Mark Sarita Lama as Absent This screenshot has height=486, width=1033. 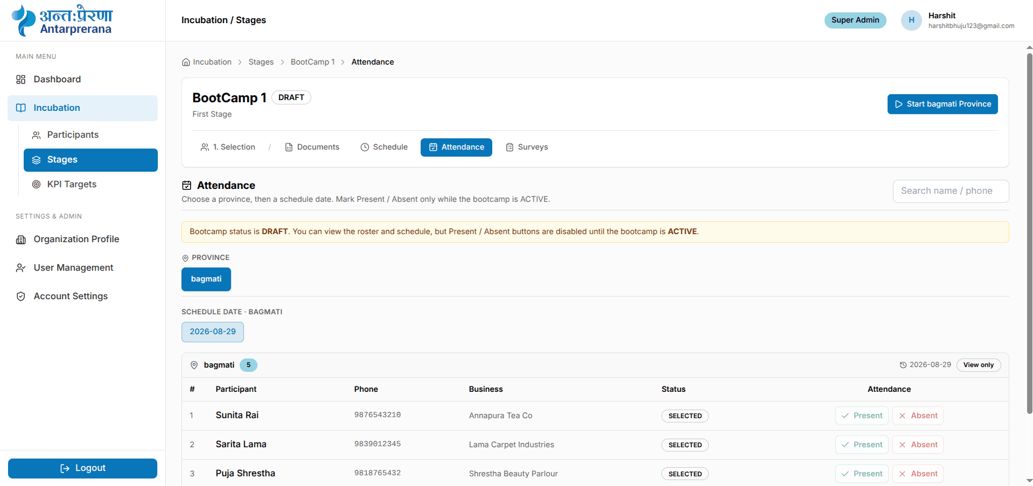(918, 445)
